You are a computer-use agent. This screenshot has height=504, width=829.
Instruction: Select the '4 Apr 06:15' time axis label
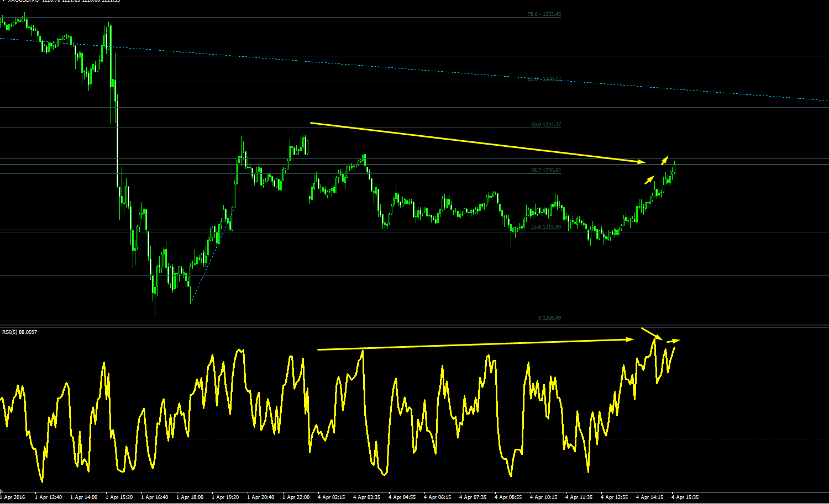pyautogui.click(x=437, y=497)
